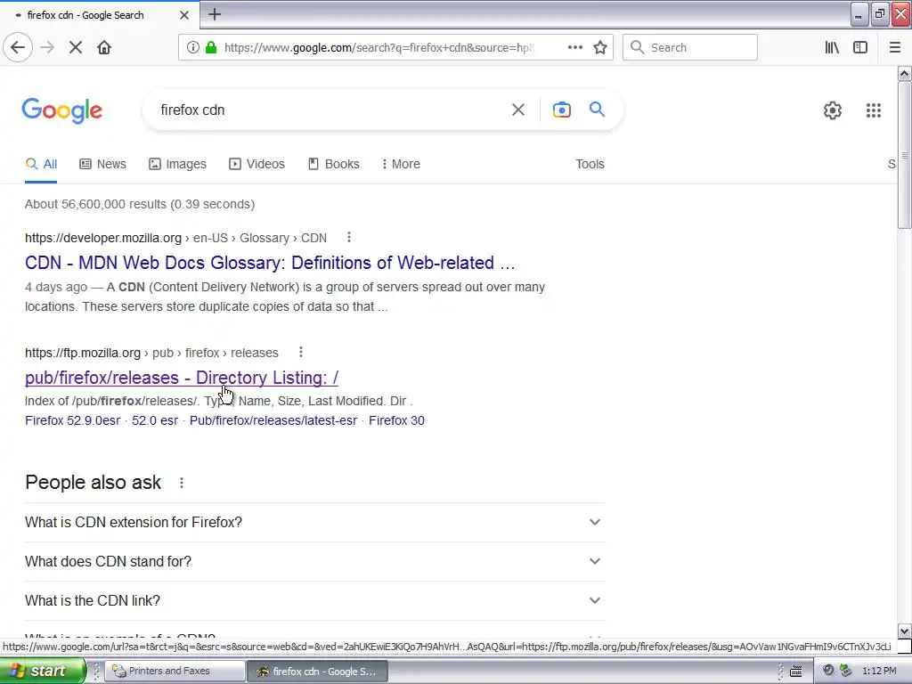
Task: Click the developer.mozilla.org breadcrumb URL
Action: [x=175, y=238]
